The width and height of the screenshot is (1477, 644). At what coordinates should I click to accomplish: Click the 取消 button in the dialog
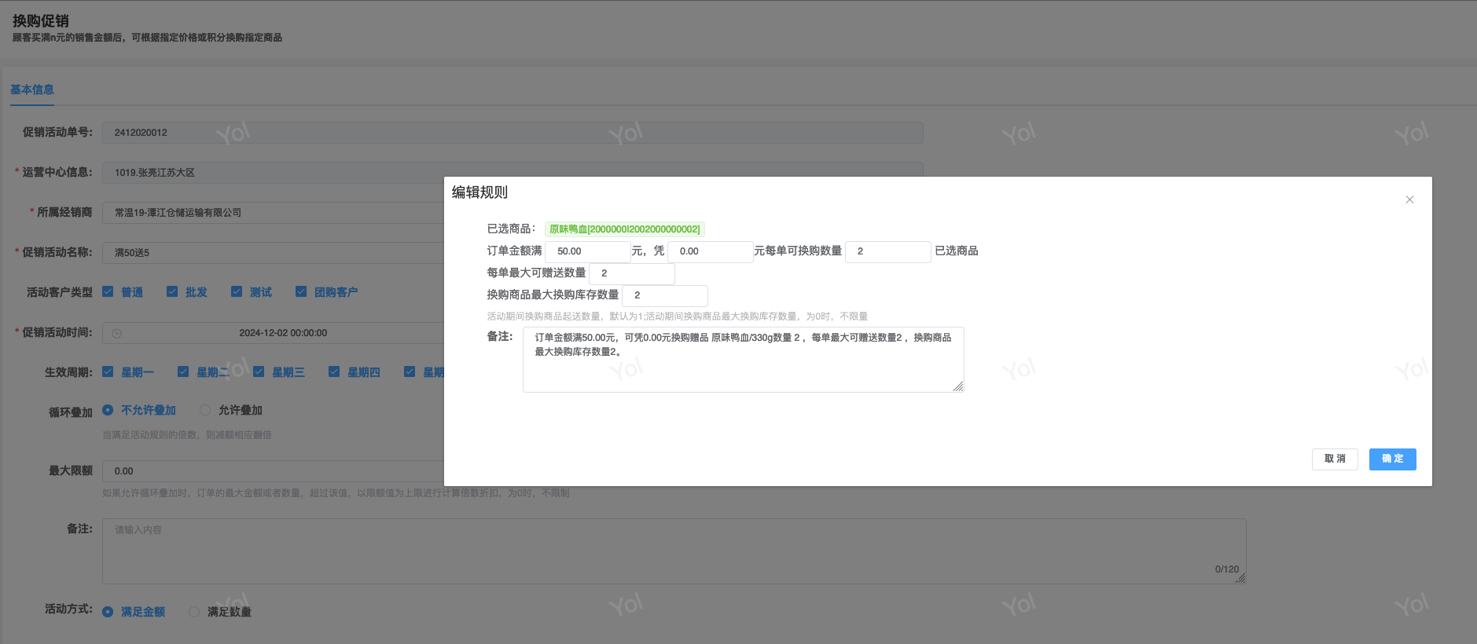pos(1335,459)
